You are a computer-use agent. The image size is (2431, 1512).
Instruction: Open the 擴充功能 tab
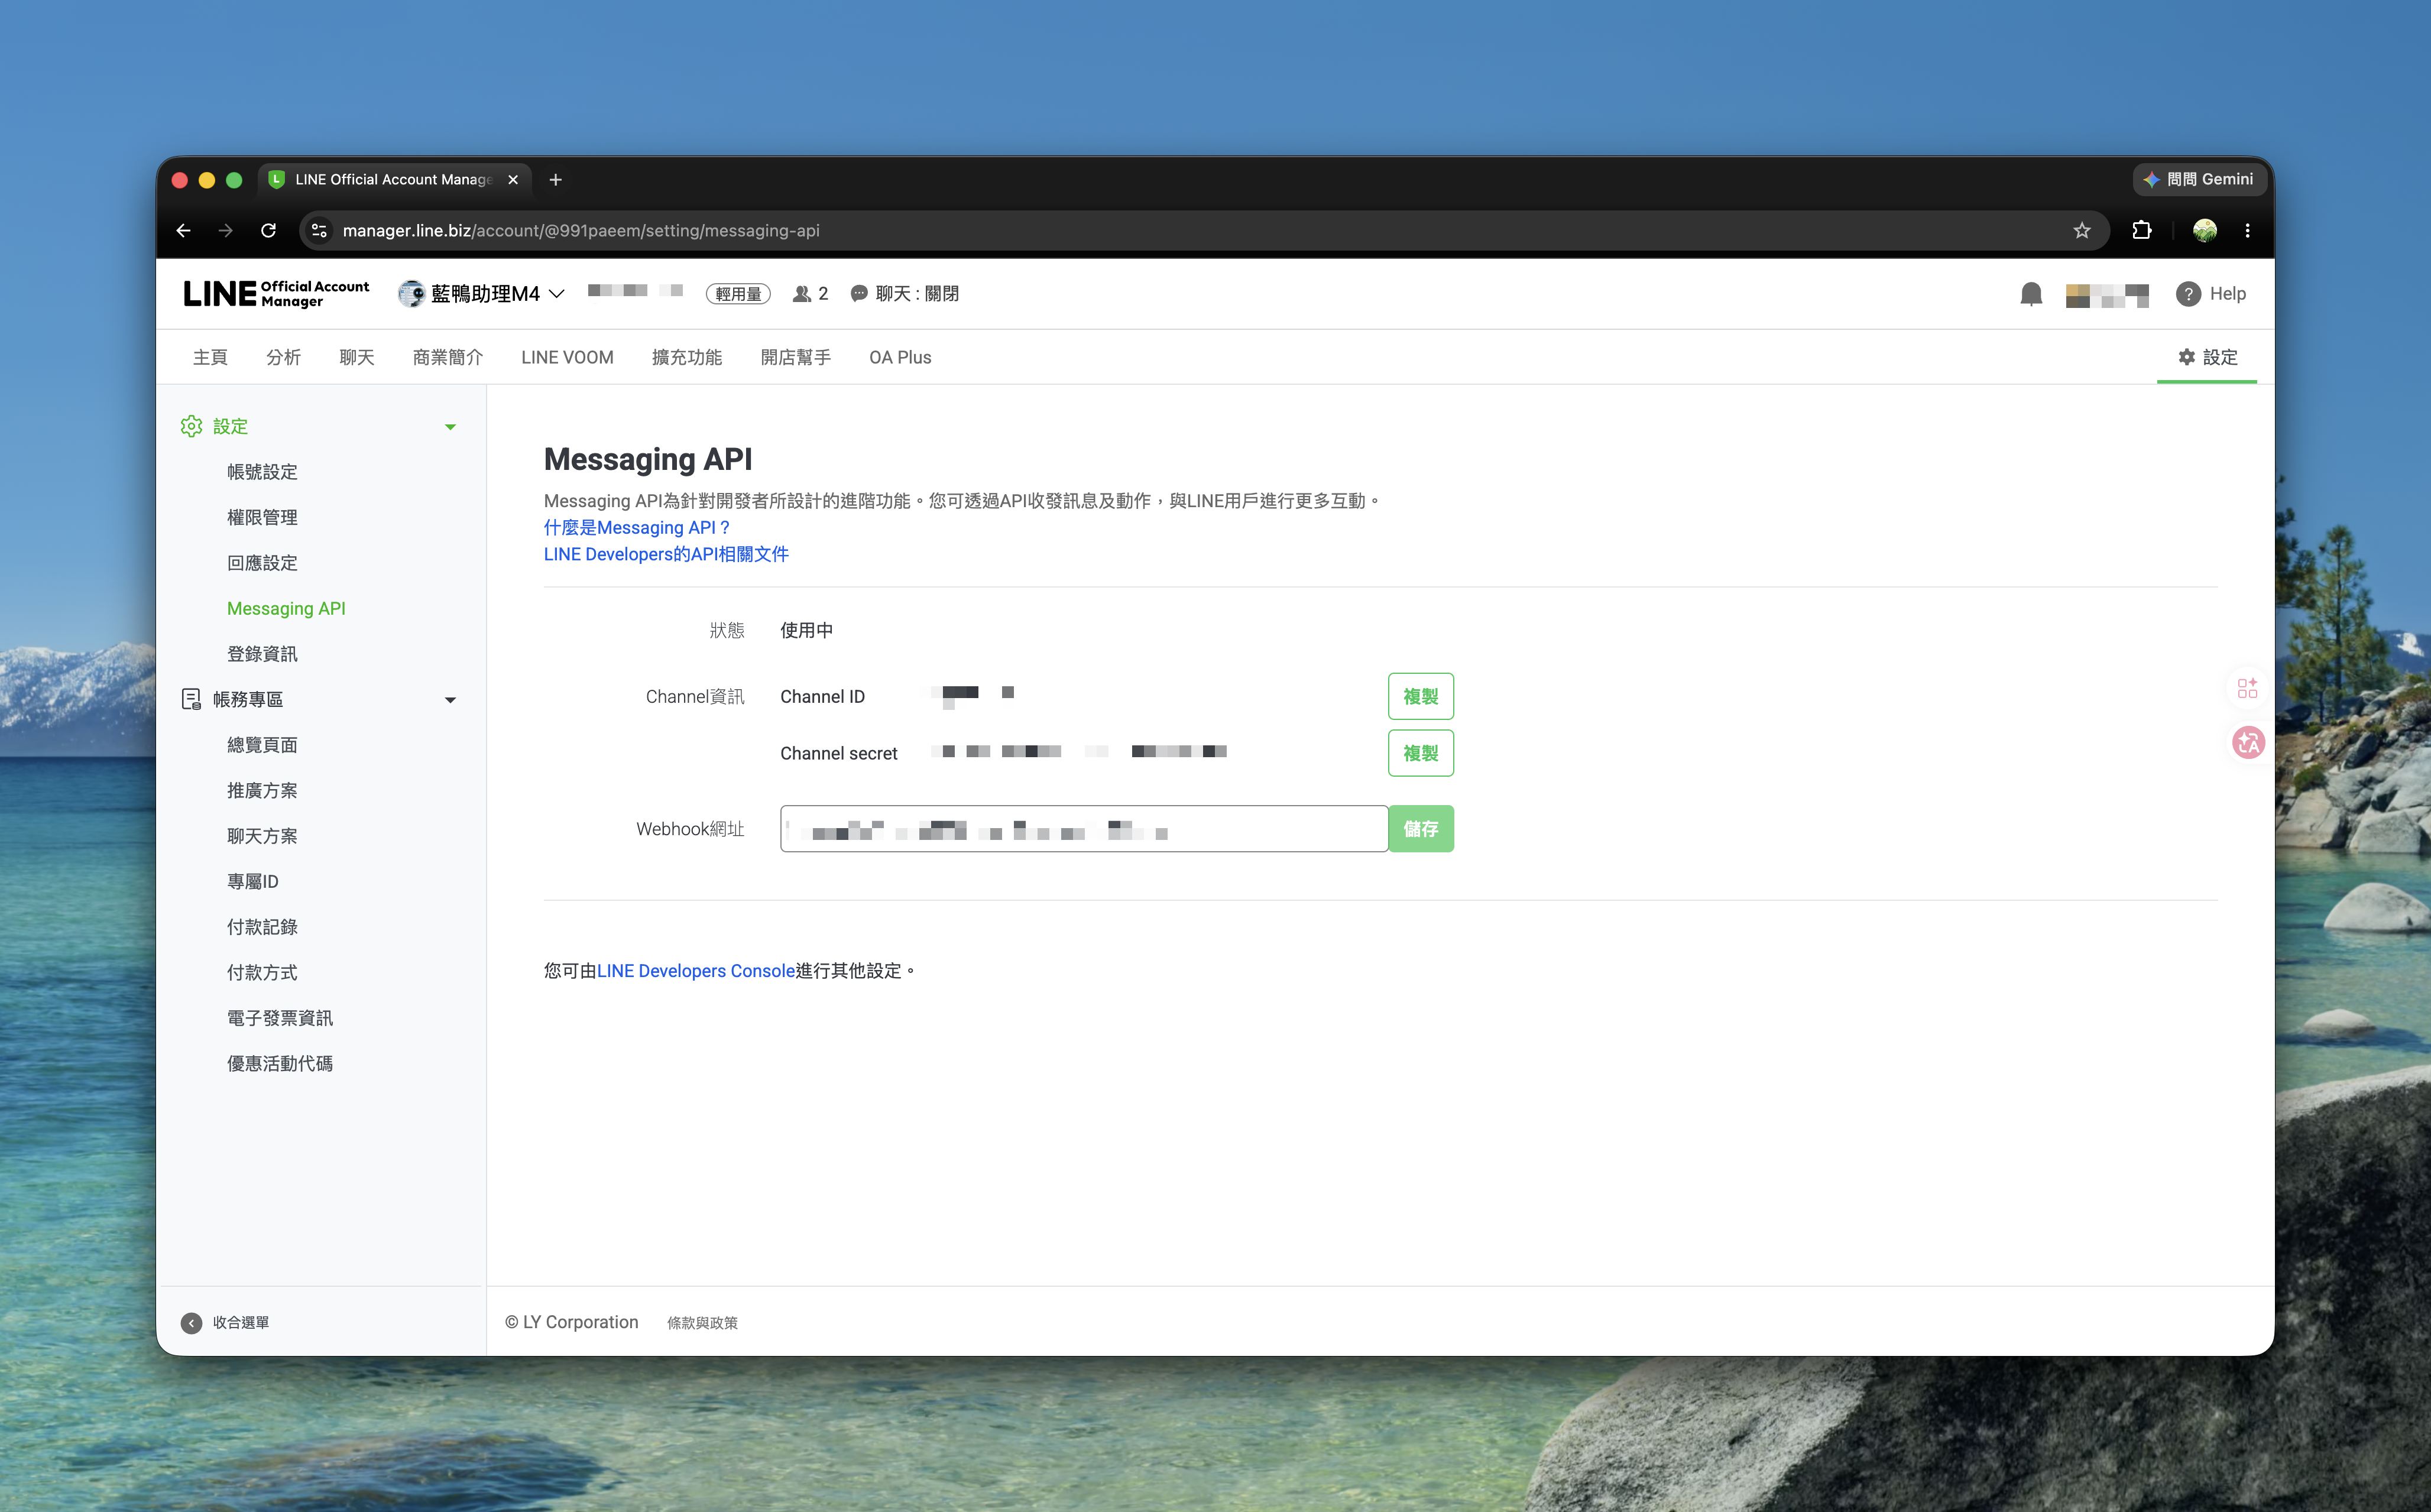click(x=687, y=357)
